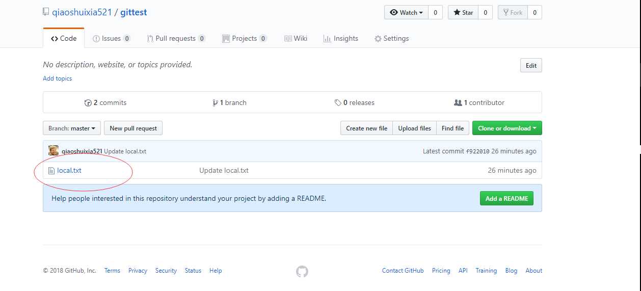Image resolution: width=641 pixels, height=291 pixels.
Task: Switch to the Wiki tab
Action: point(296,38)
